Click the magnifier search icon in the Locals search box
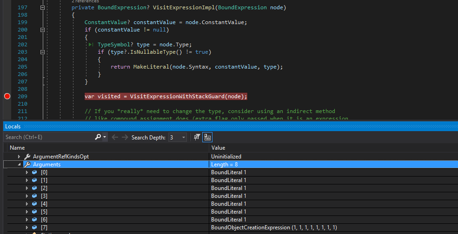The image size is (458, 234). (98, 137)
